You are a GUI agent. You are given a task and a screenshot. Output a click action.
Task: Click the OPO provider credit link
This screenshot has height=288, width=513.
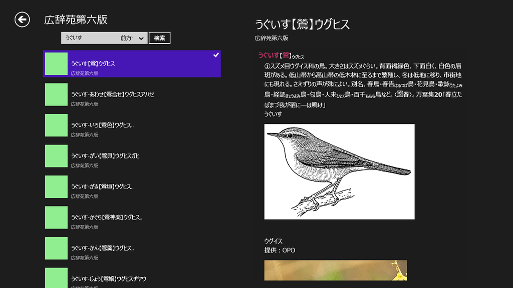point(279,250)
